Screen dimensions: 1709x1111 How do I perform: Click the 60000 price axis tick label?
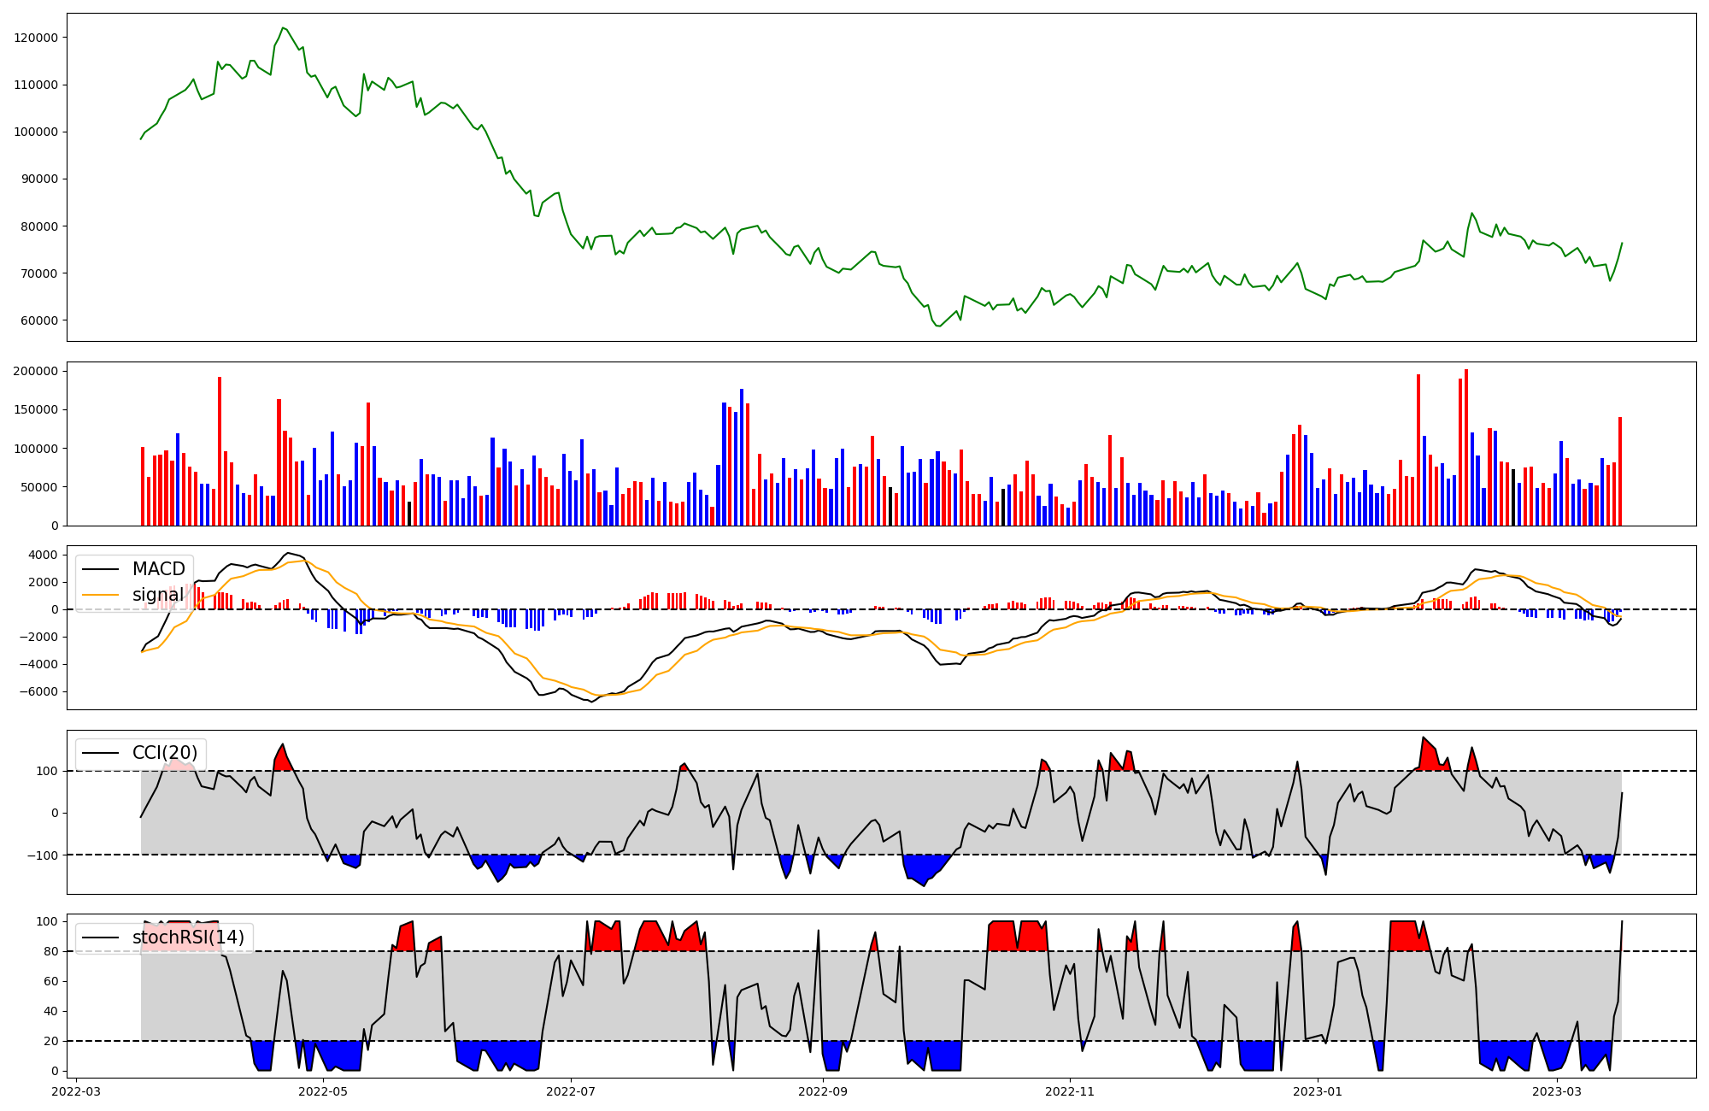pyautogui.click(x=39, y=320)
